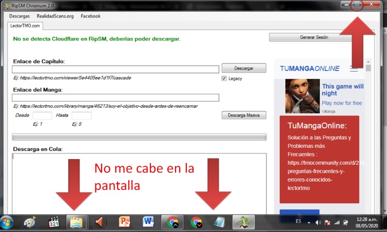Close the RipSM Chronium window
387x232 pixels.
(372, 5)
